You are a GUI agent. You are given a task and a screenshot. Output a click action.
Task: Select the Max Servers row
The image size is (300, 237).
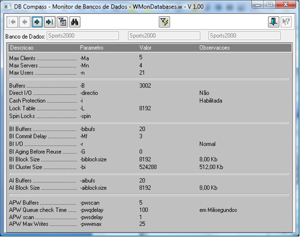click(149, 66)
